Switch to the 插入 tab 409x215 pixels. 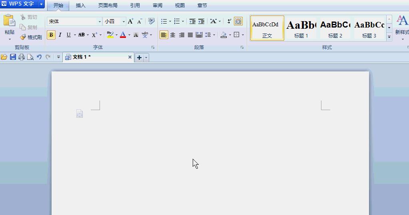pos(81,6)
